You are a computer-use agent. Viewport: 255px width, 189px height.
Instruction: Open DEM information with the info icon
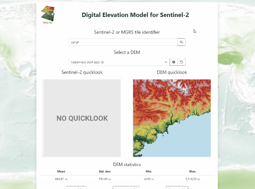click(173, 62)
